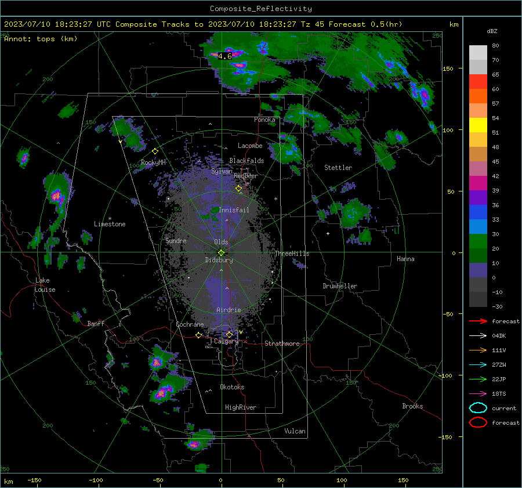
Task: Click the 04DK legend label
Action: 499,336
